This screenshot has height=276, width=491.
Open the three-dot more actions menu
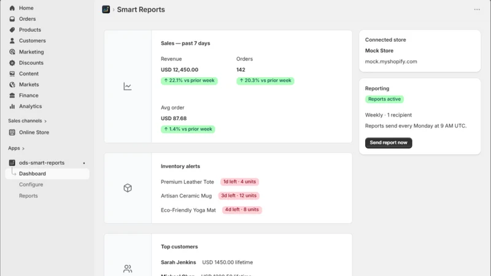477,10
